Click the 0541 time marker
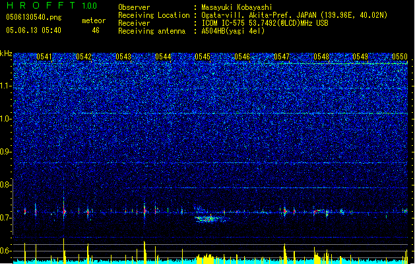 click(44, 57)
